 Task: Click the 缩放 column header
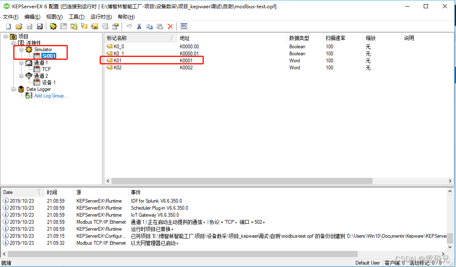click(382, 38)
